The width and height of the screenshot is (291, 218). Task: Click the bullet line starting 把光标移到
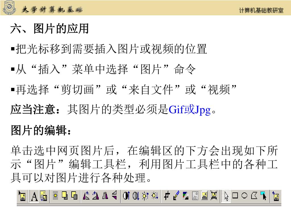coord(109,49)
